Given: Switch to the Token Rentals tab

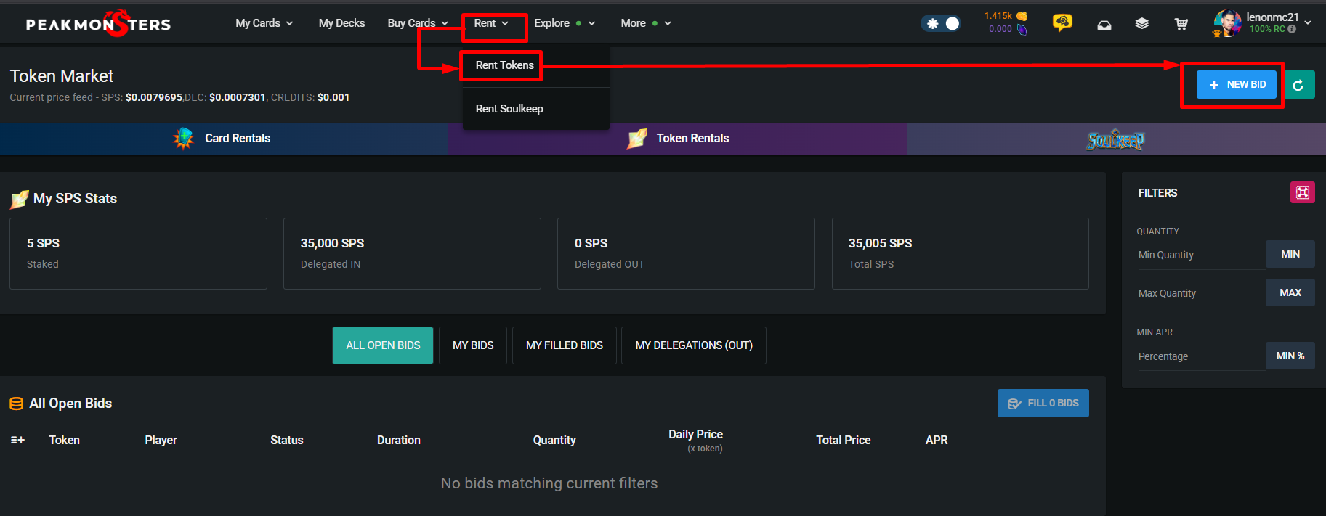Looking at the screenshot, I should click(x=677, y=139).
